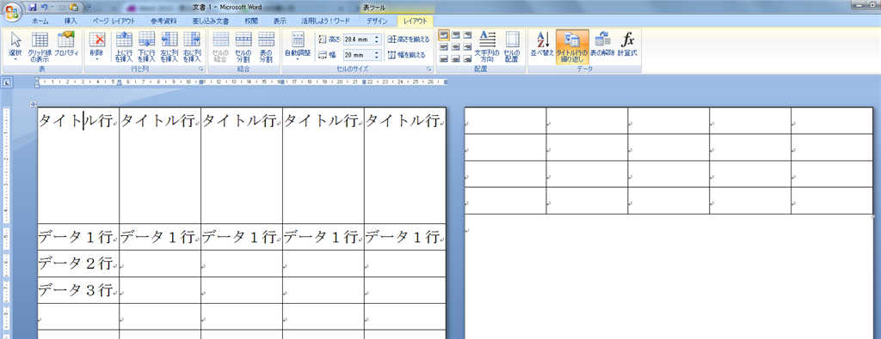Click 表の解除 convert to text button
881x339 pixels.
point(603,45)
